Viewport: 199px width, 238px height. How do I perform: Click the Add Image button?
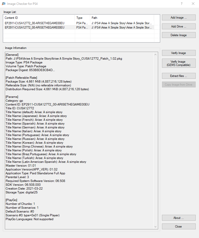(x=179, y=18)
